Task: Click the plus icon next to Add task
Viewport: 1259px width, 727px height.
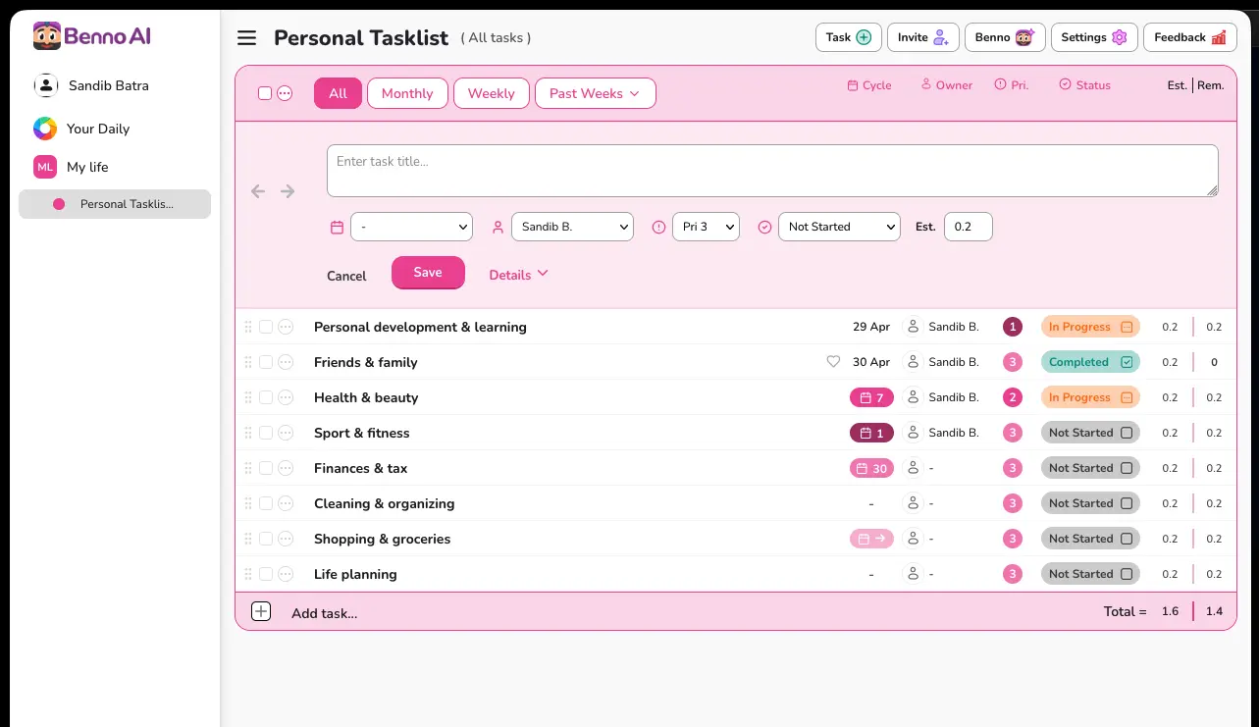Action: pos(261,611)
